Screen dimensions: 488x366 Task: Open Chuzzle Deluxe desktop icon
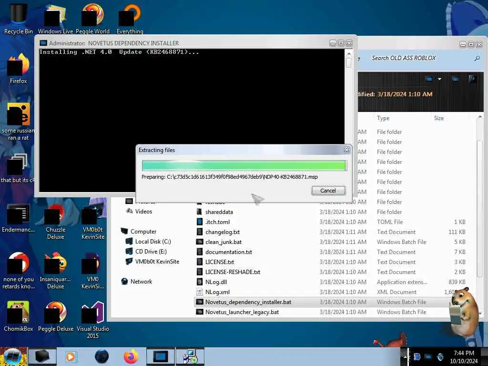pos(55,222)
